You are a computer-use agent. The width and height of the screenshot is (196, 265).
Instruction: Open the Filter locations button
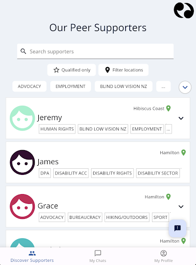click(124, 70)
